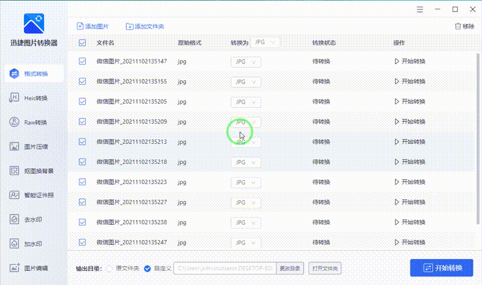Click the file list vertical scrollbar
This screenshot has height=285, width=482.
(x=478, y=138)
